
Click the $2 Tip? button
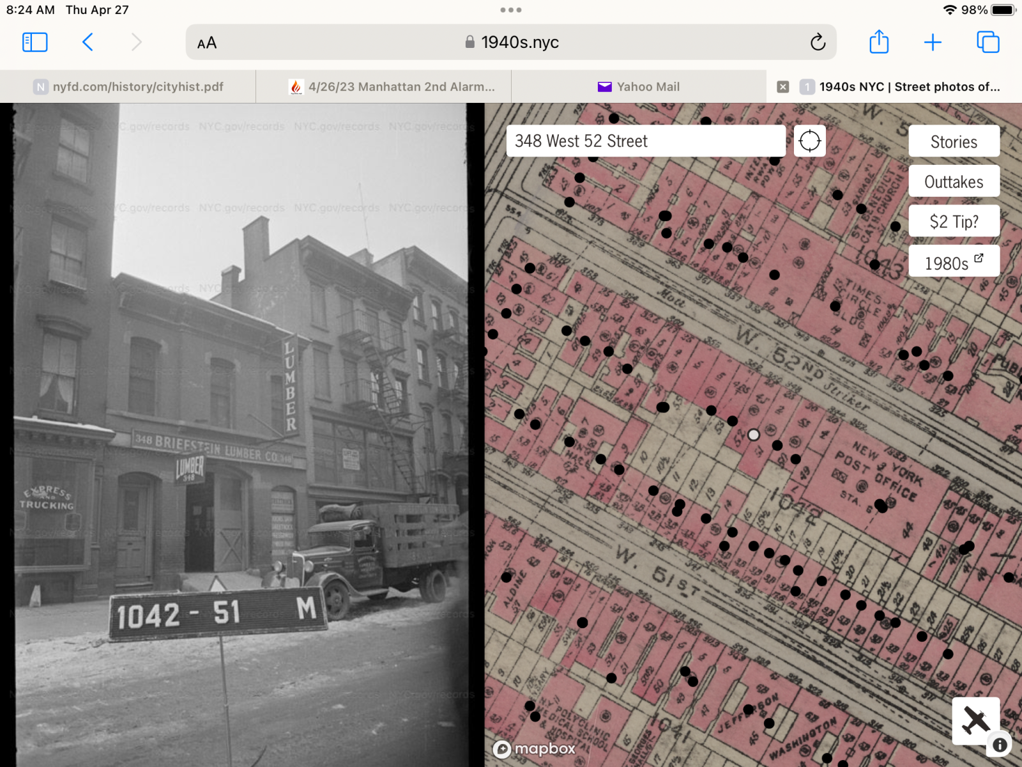[x=954, y=221]
